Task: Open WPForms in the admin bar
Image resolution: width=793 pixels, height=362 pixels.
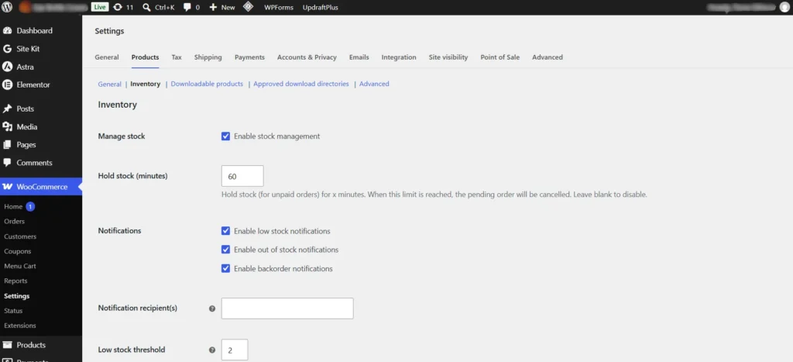Action: click(279, 7)
